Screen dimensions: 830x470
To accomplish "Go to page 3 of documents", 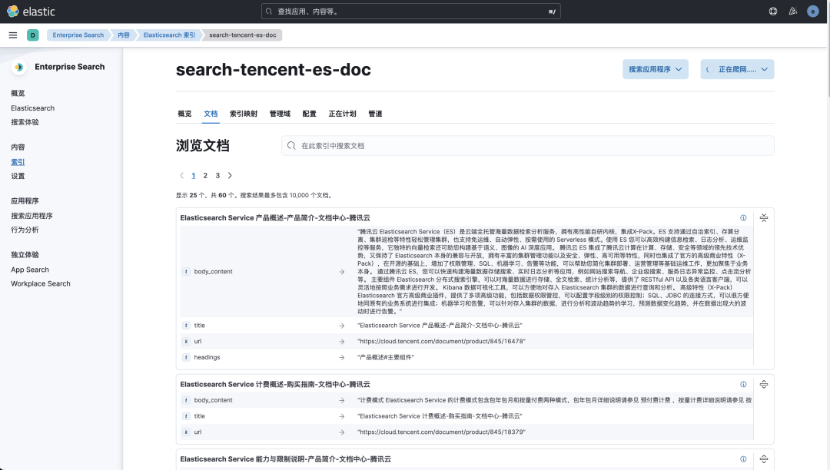I will tap(217, 176).
